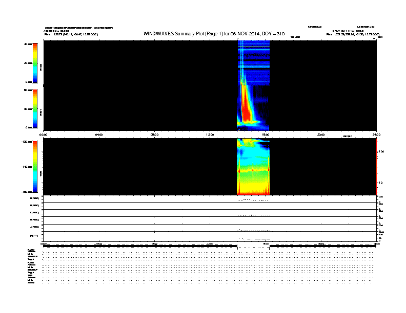
Task: Click the red strip on TNR right edge
Action: tap(376, 167)
